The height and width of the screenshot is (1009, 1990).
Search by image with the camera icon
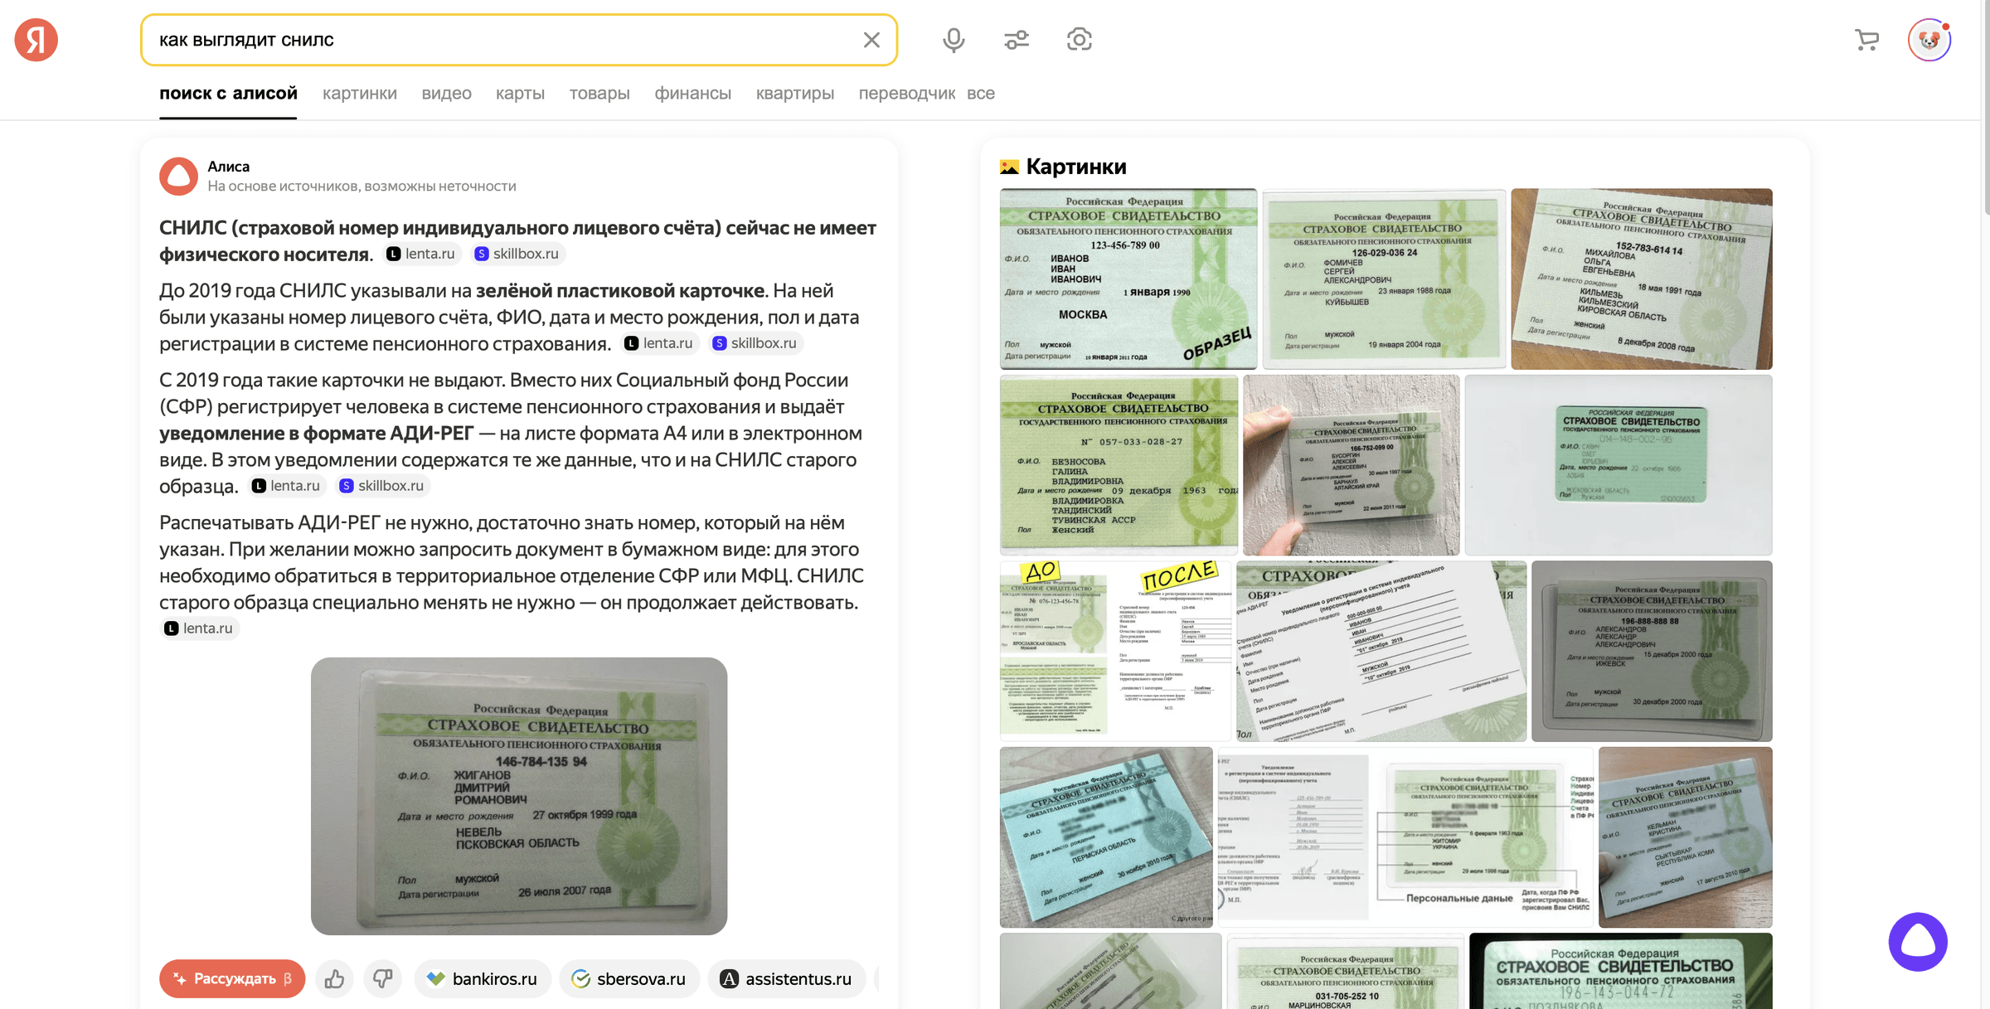tap(1079, 40)
